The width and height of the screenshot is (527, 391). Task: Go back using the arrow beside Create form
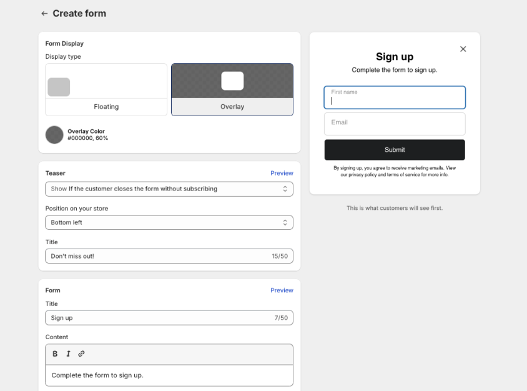[x=44, y=14]
